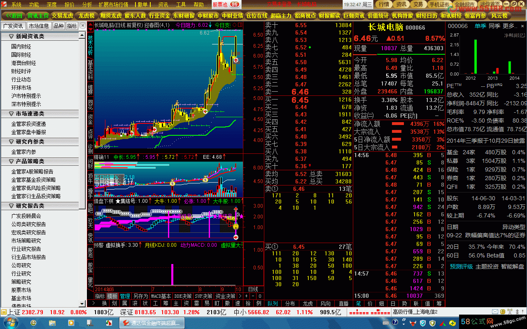Screen dimensions: 527x329
Task: Click the plus zoom button beside templates
Action: (x=247, y=296)
